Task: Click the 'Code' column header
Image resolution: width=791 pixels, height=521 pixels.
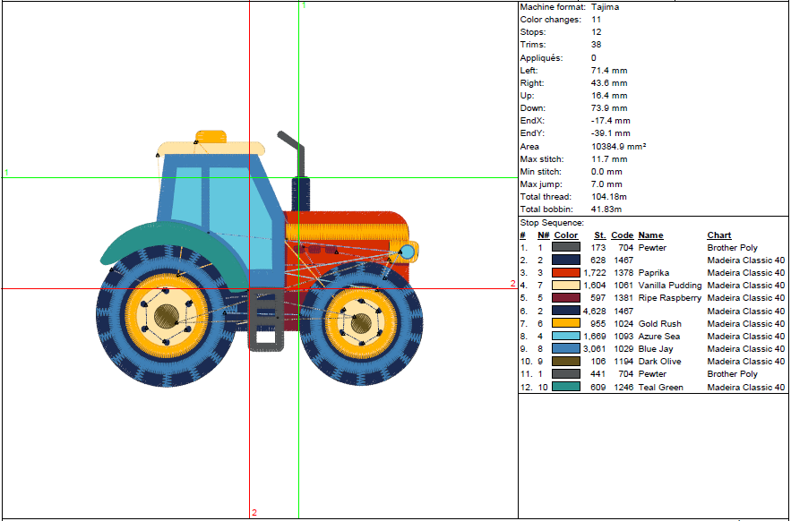Action: pyautogui.click(x=622, y=235)
